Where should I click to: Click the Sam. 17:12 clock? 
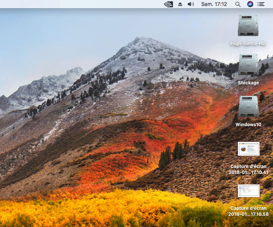point(214,4)
